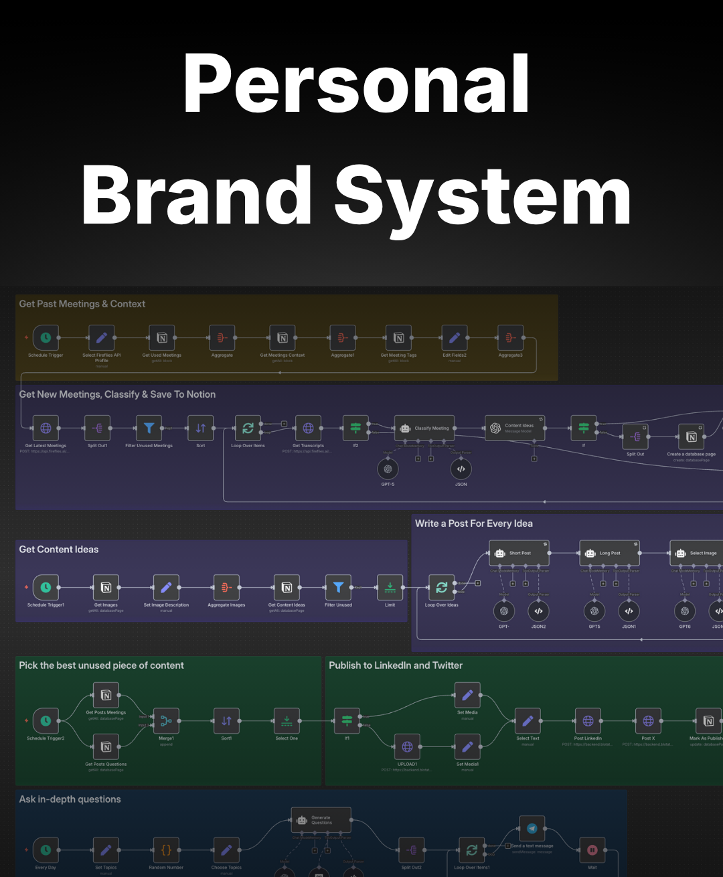Click the UPLOAD1 HTTP node
723x877 pixels.
[x=407, y=746]
